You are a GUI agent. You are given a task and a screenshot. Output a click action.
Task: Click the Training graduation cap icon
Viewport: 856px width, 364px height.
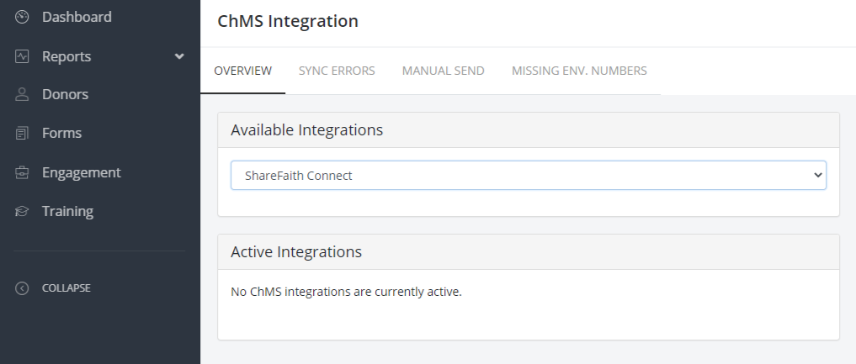point(22,212)
